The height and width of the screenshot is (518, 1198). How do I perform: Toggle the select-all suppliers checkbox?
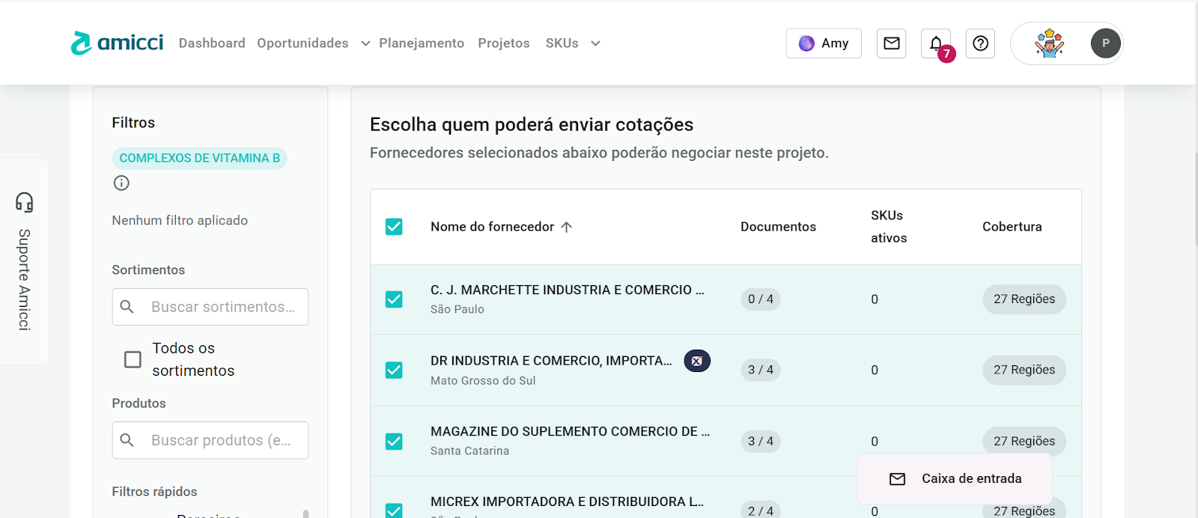(x=394, y=227)
